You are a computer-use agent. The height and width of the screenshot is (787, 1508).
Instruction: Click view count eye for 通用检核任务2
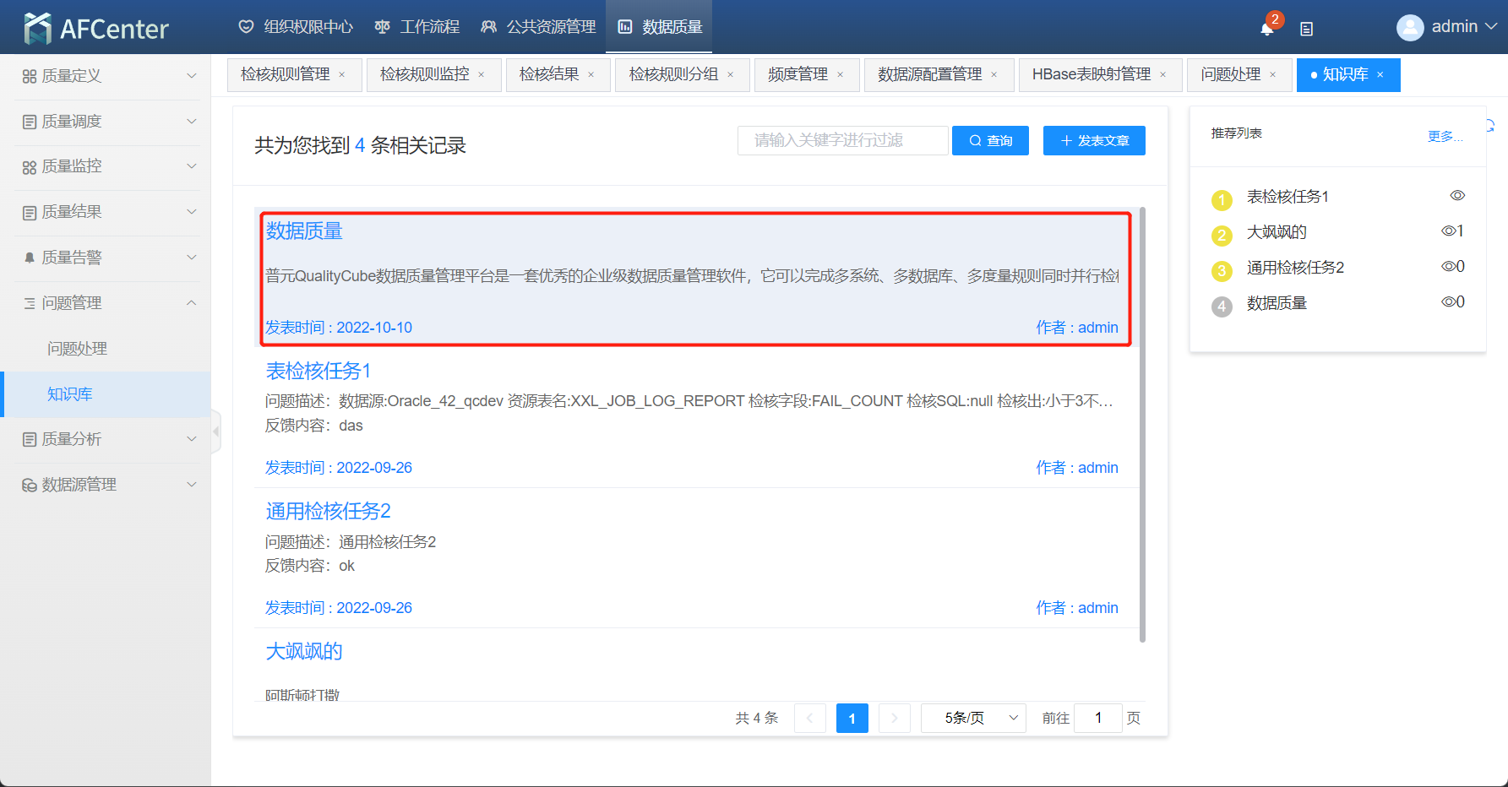[x=1448, y=267]
